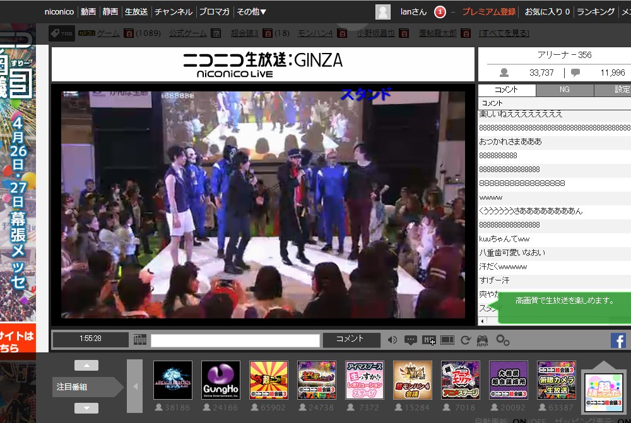Click the コメント submit button
Screen dimensions: 631x423
pyautogui.click(x=351, y=340)
